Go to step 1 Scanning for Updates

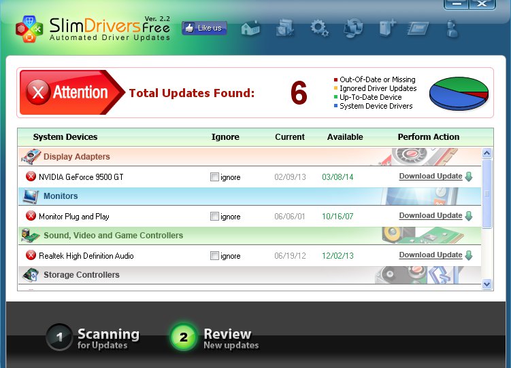93,338
